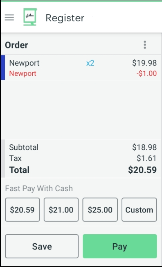Tap the green Pay button

120,246
